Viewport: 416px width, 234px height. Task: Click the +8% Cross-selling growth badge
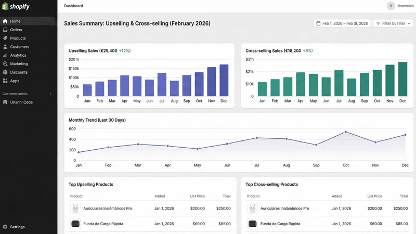[308, 50]
